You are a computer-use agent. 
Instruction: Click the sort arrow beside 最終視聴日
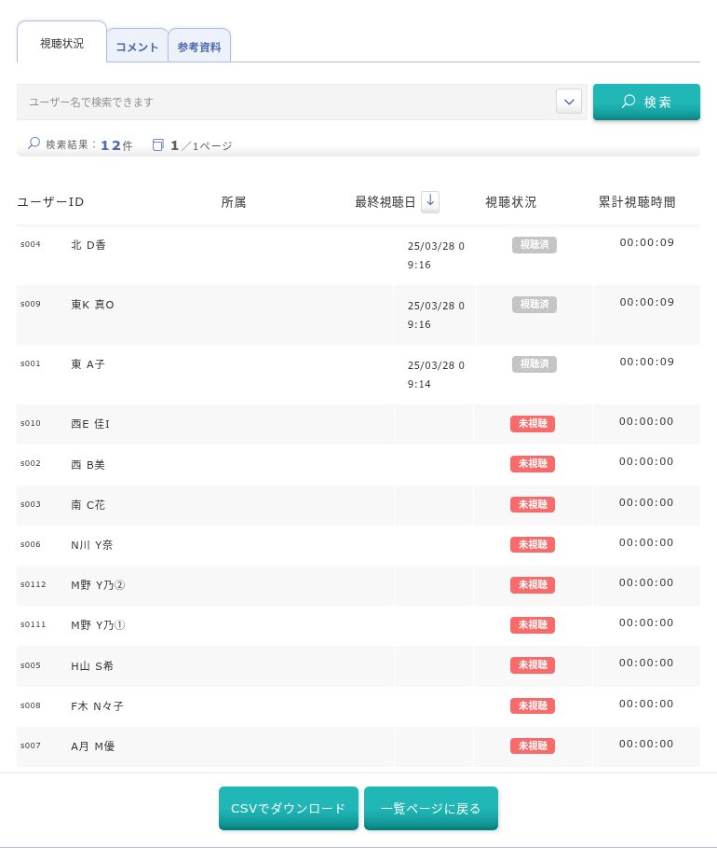point(430,201)
